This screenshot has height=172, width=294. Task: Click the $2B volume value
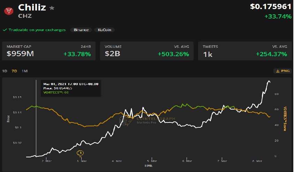(x=112, y=54)
